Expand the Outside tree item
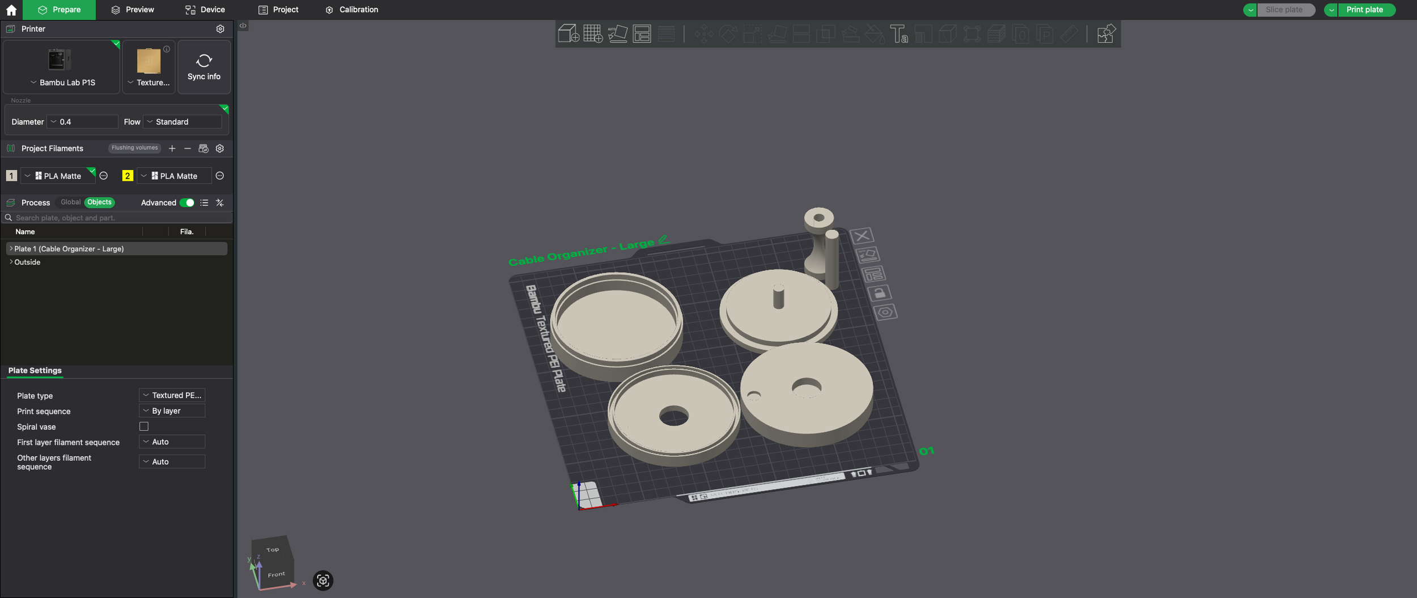This screenshot has height=598, width=1417. 11,262
